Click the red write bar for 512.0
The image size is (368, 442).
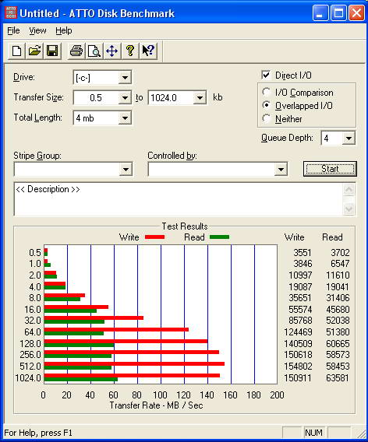(x=134, y=364)
